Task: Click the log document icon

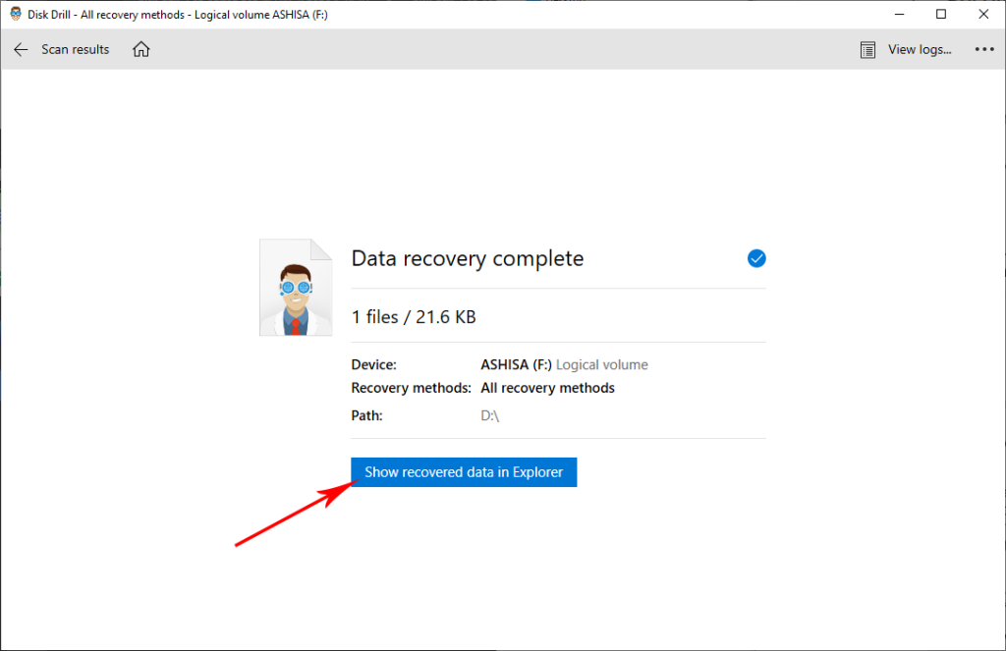Action: click(867, 50)
